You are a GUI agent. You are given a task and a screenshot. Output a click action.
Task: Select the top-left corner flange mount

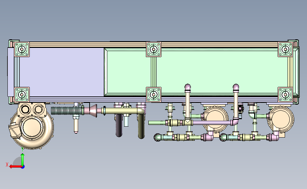coord(22,49)
